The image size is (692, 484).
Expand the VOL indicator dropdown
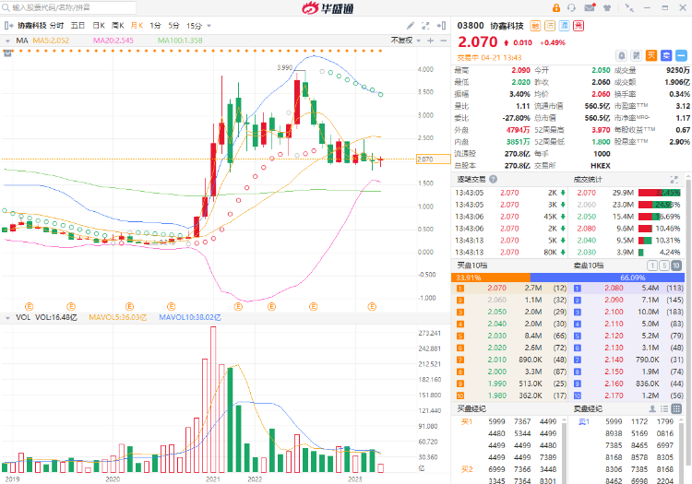[x=7, y=317]
